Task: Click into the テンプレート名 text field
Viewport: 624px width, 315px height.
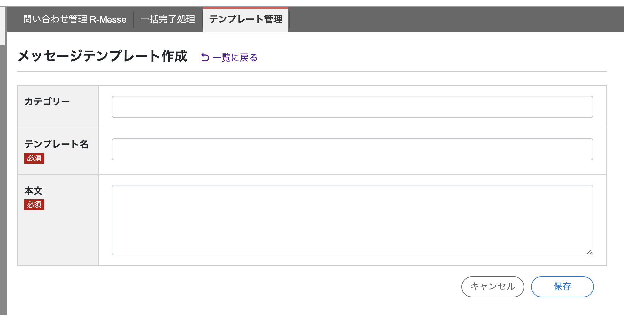Action: point(352,149)
